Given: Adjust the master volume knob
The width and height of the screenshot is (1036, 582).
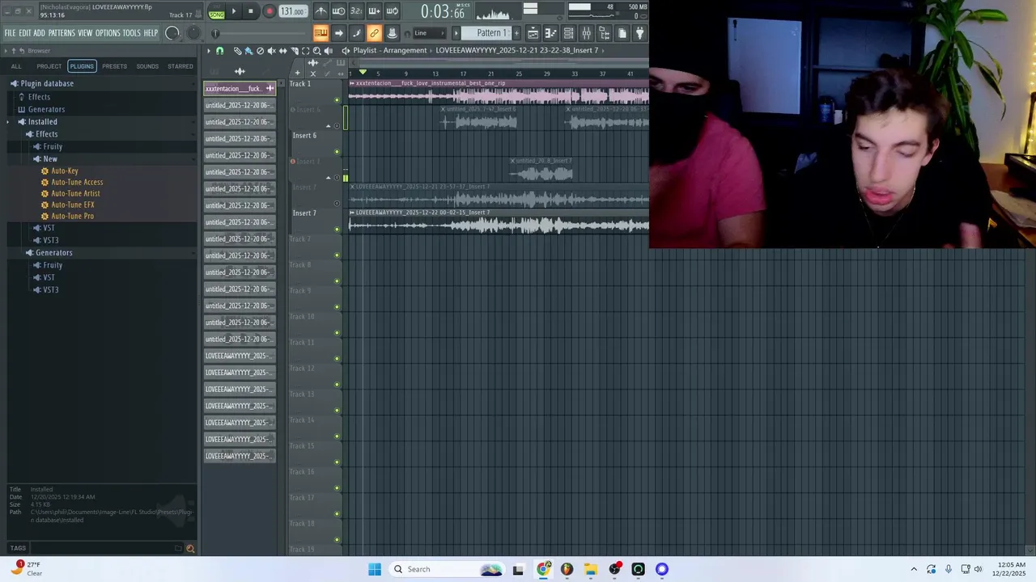Looking at the screenshot, I should point(172,33).
